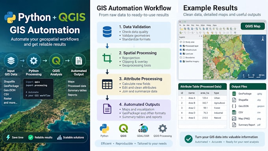Click the Python logo beside the main title
The height and width of the screenshot is (151, 268).
click(10, 17)
